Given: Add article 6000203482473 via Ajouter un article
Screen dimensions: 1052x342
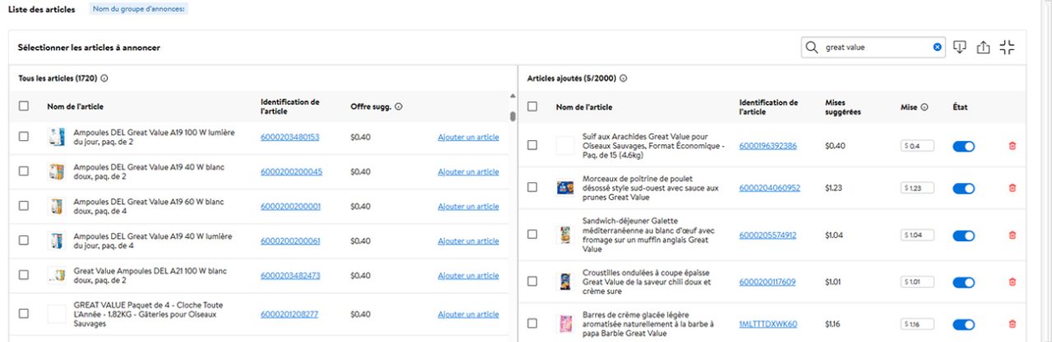Looking at the screenshot, I should point(468,275).
